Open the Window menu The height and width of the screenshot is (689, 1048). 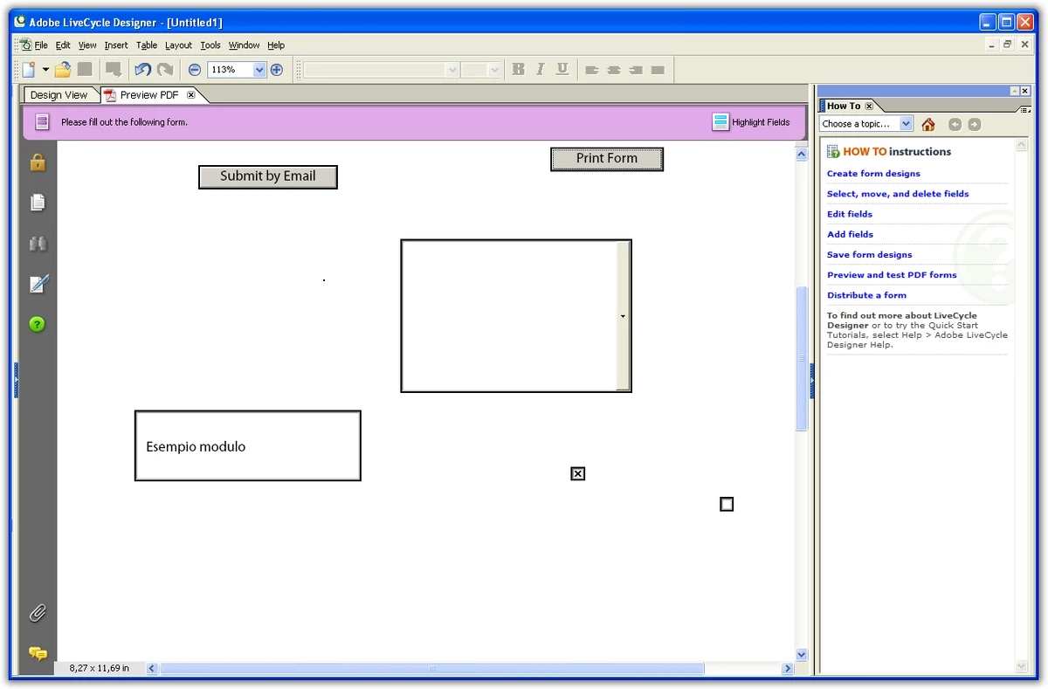(245, 45)
